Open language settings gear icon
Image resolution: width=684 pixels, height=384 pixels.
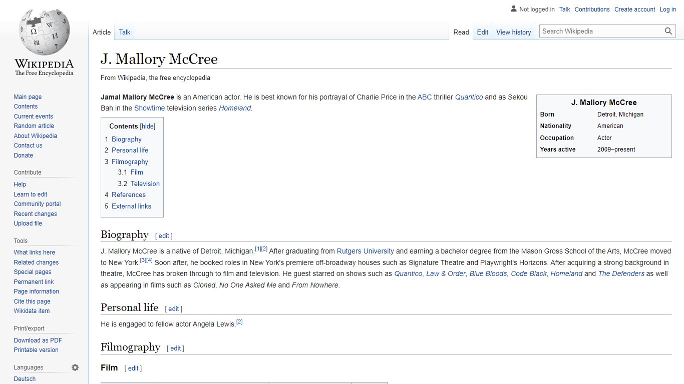pyautogui.click(x=75, y=367)
